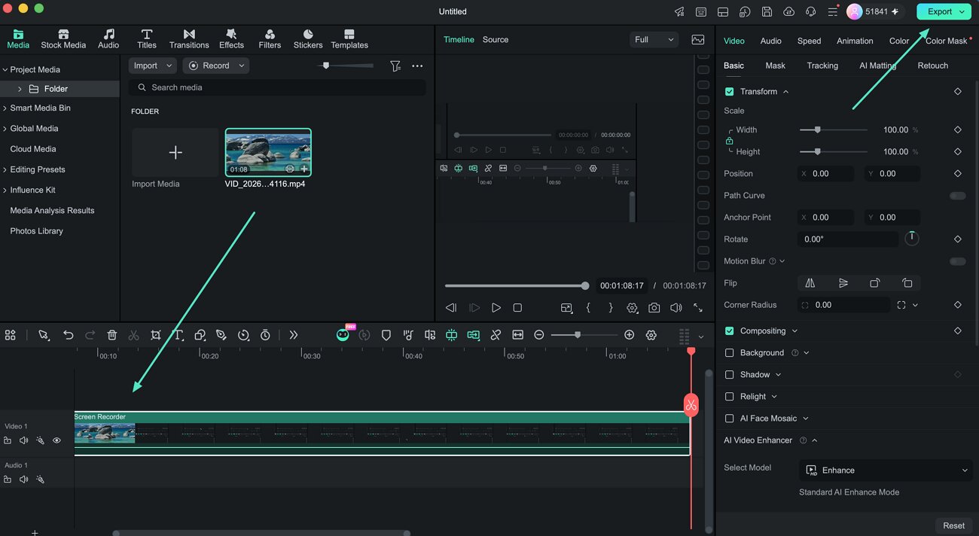
Task: Click the Speed clock icon in toolbar
Action: [243, 335]
